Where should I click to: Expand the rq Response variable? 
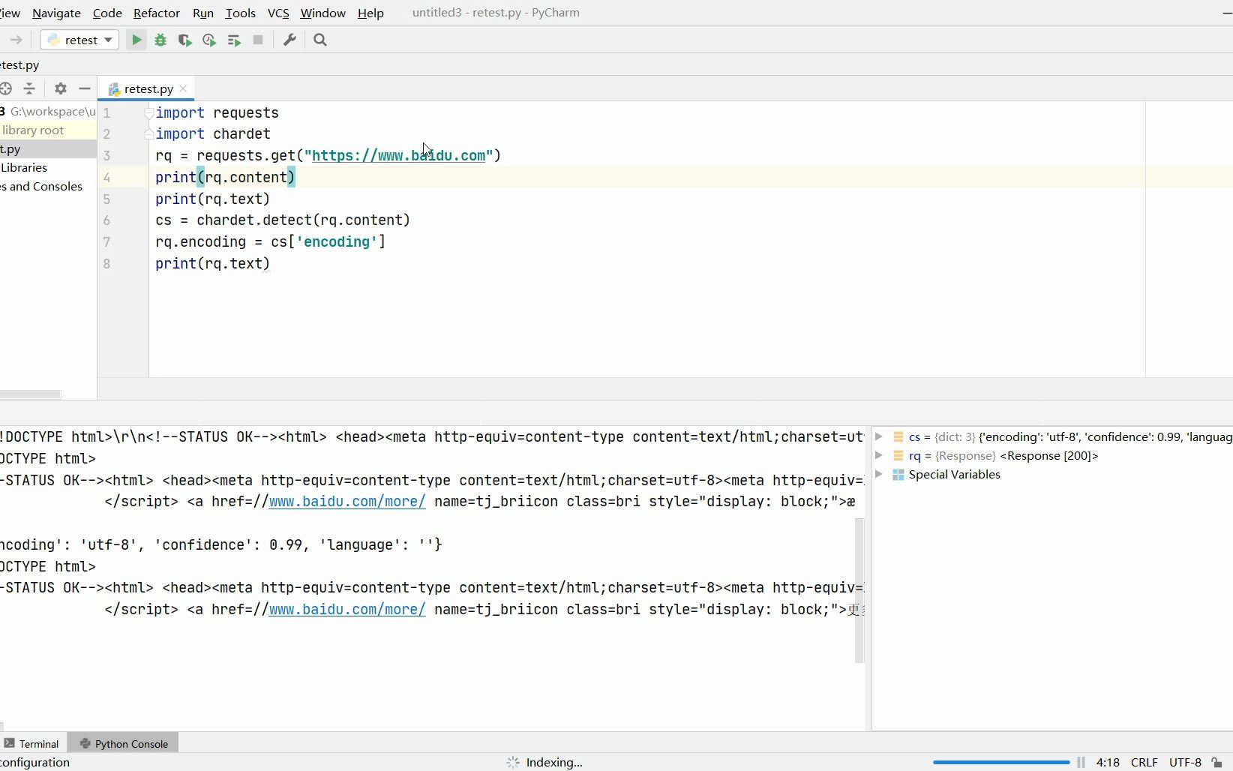(x=879, y=455)
